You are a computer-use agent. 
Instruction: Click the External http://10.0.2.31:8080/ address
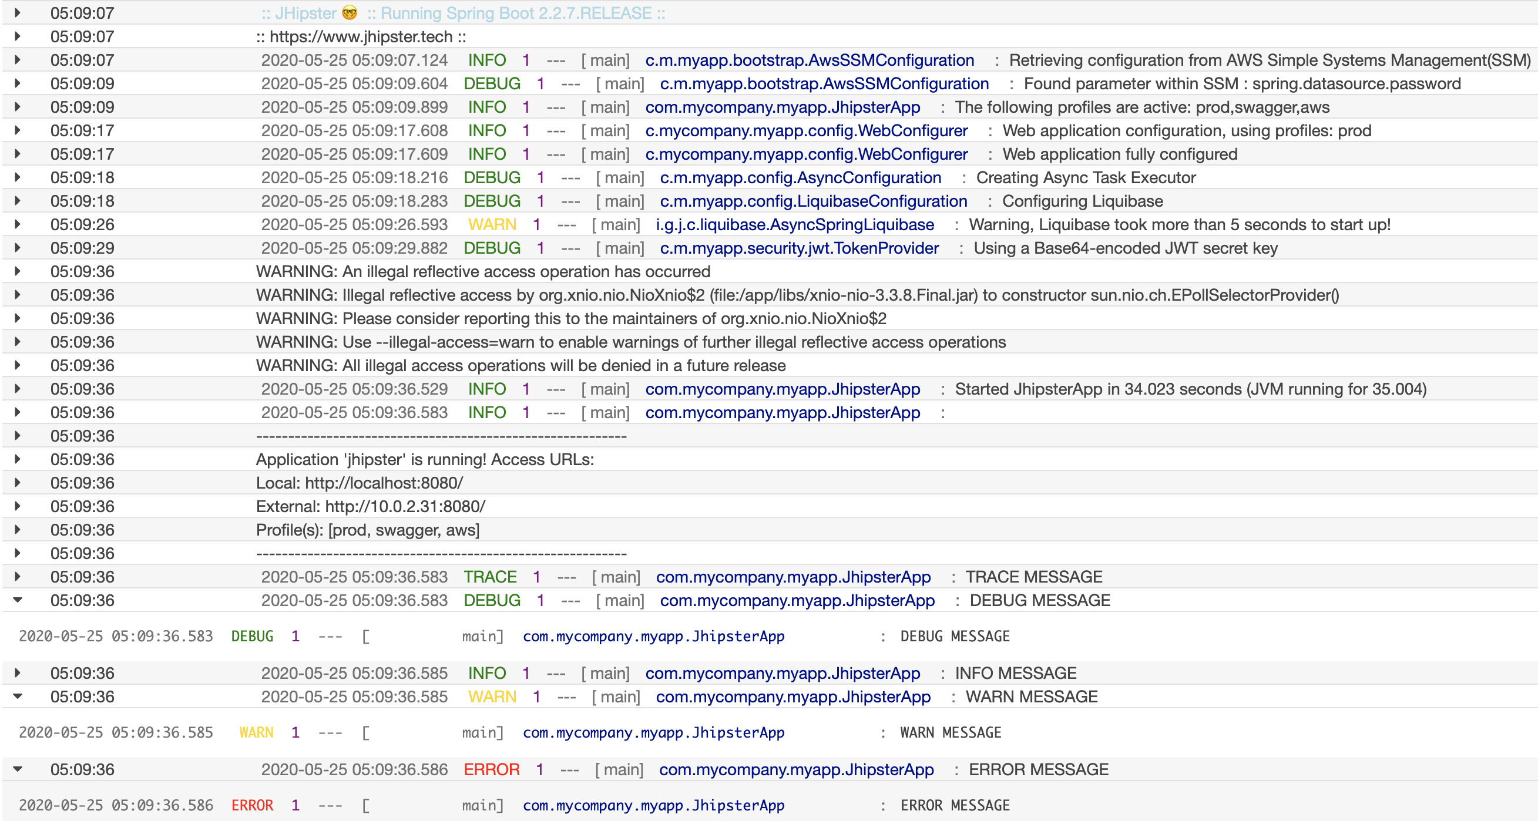pos(405,506)
